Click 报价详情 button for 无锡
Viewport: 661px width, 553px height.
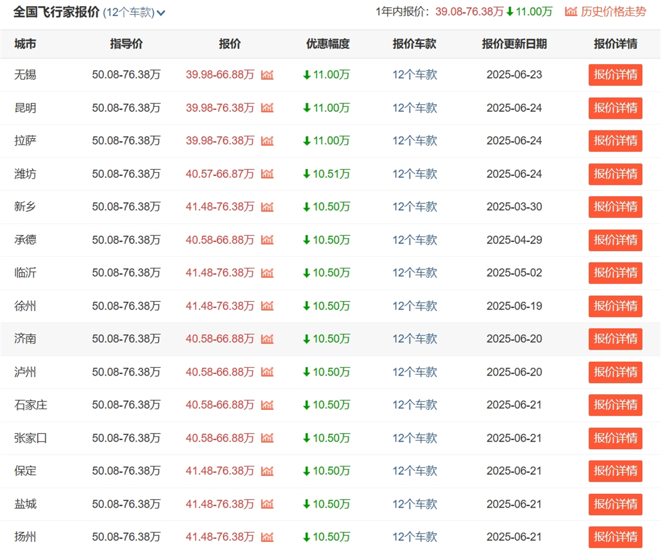click(x=615, y=75)
